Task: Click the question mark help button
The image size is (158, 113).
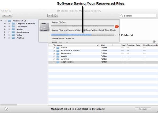Action: 7,109
